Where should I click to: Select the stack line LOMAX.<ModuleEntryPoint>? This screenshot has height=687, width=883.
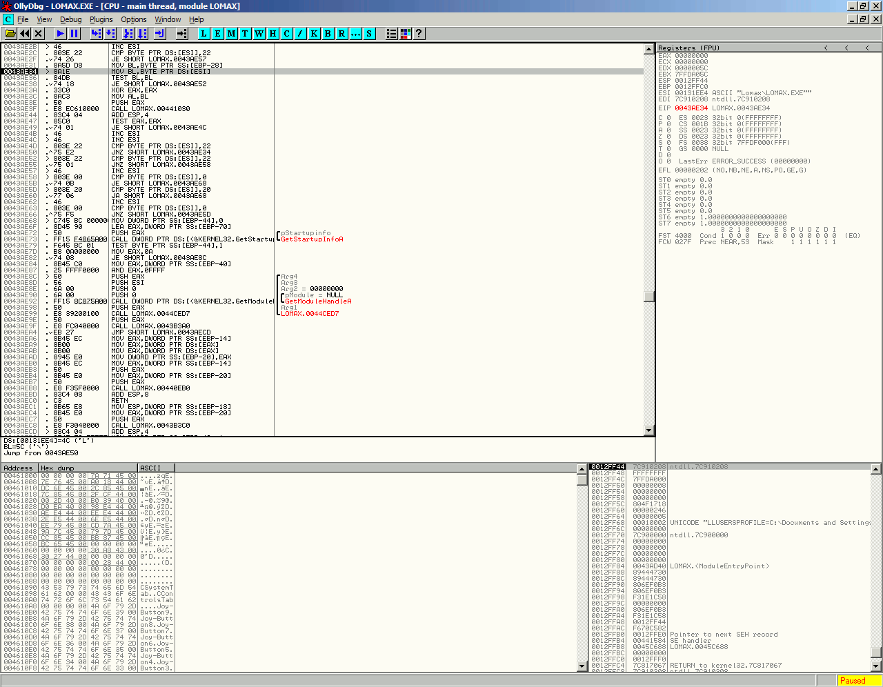730,566
